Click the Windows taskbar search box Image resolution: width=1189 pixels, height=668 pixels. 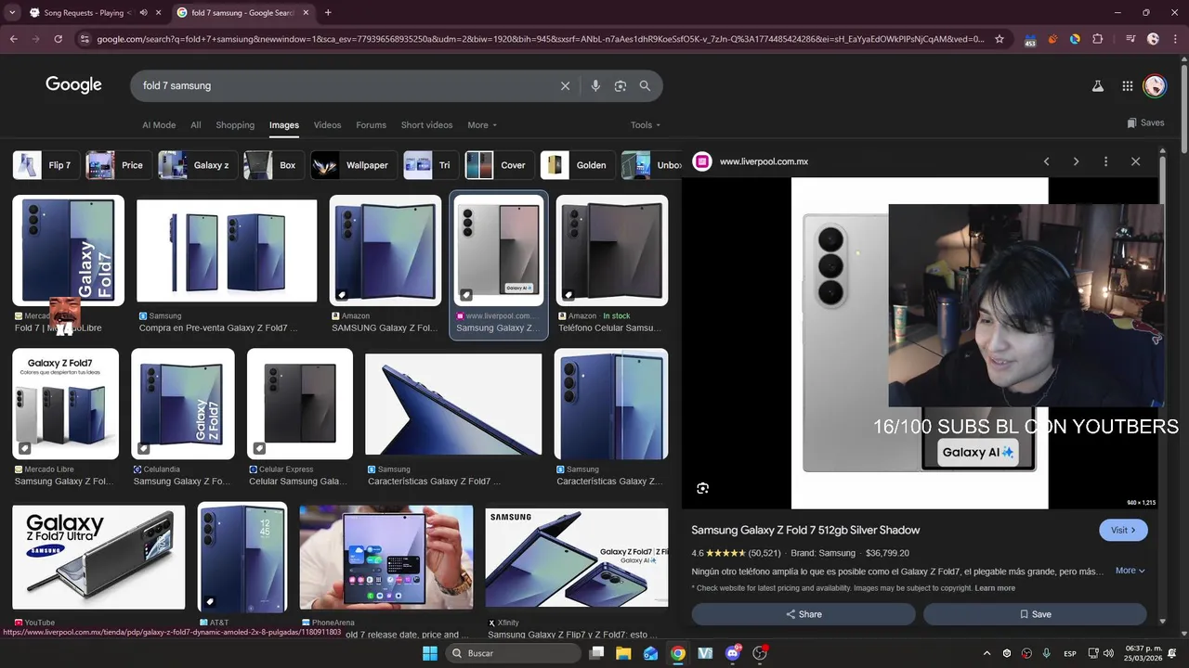click(x=514, y=653)
